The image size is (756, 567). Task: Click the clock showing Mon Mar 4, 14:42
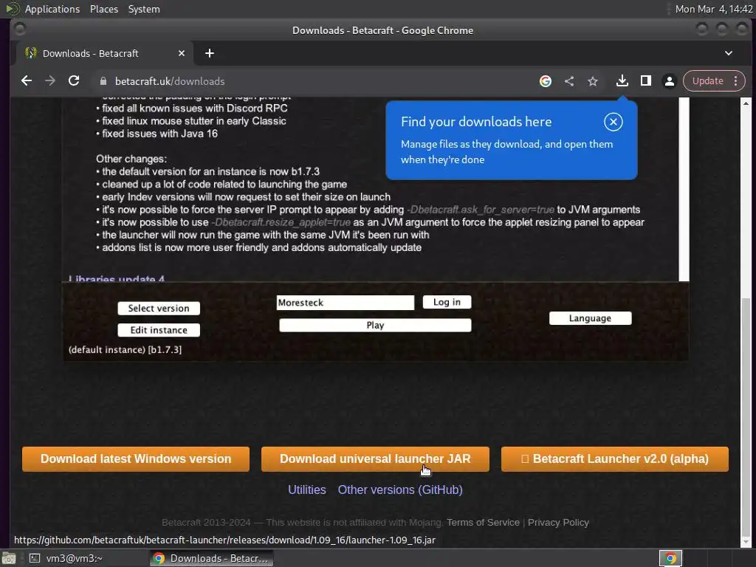point(714,9)
